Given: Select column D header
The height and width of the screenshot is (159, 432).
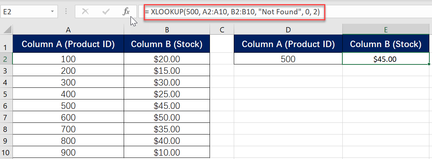Looking at the screenshot, I should click(288, 30).
